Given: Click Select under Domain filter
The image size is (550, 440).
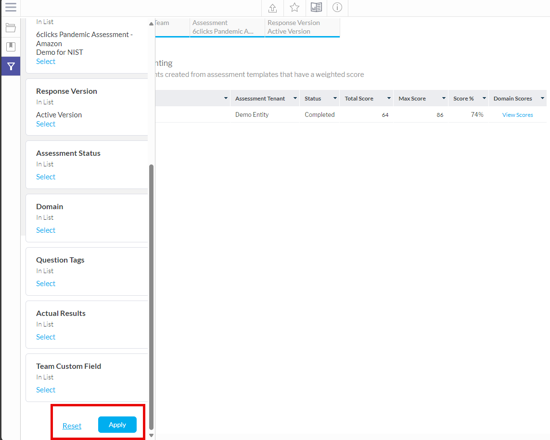Looking at the screenshot, I should point(46,230).
